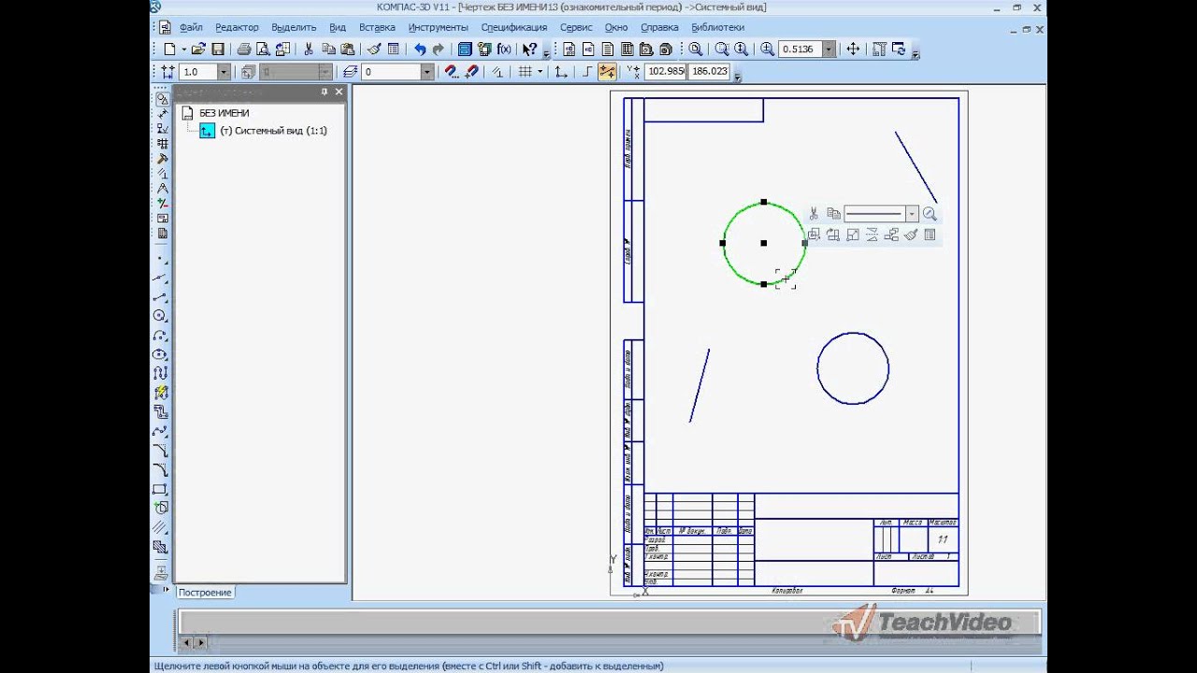Print the drawing
Viewport: 1197px width, 673px height.
tap(243, 50)
